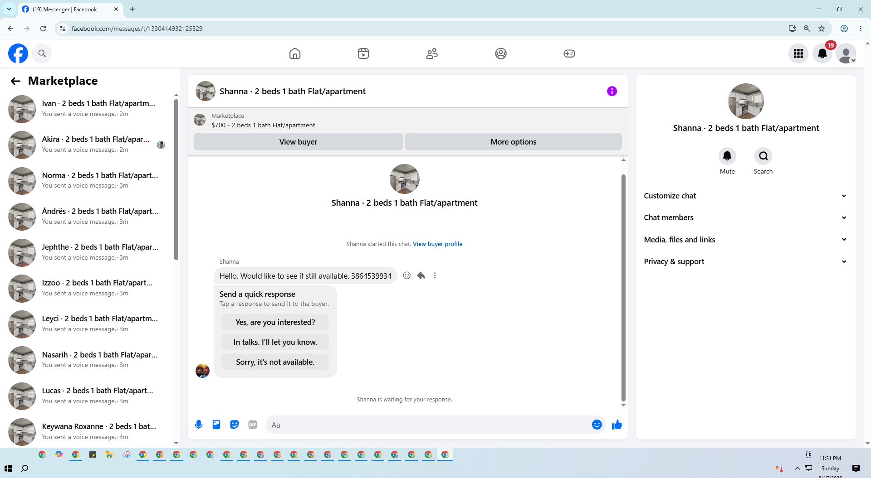
Task: Click the chat messages scrollbar
Action: [623, 287]
